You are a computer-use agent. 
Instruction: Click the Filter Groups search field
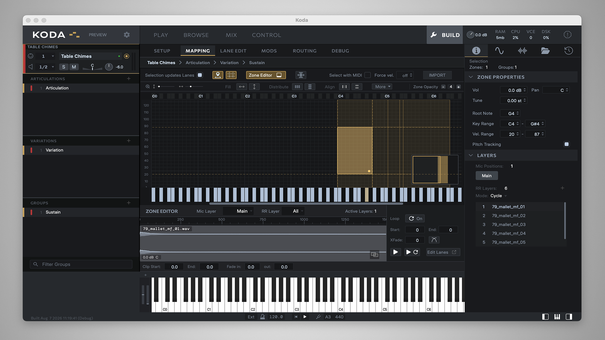(81, 264)
